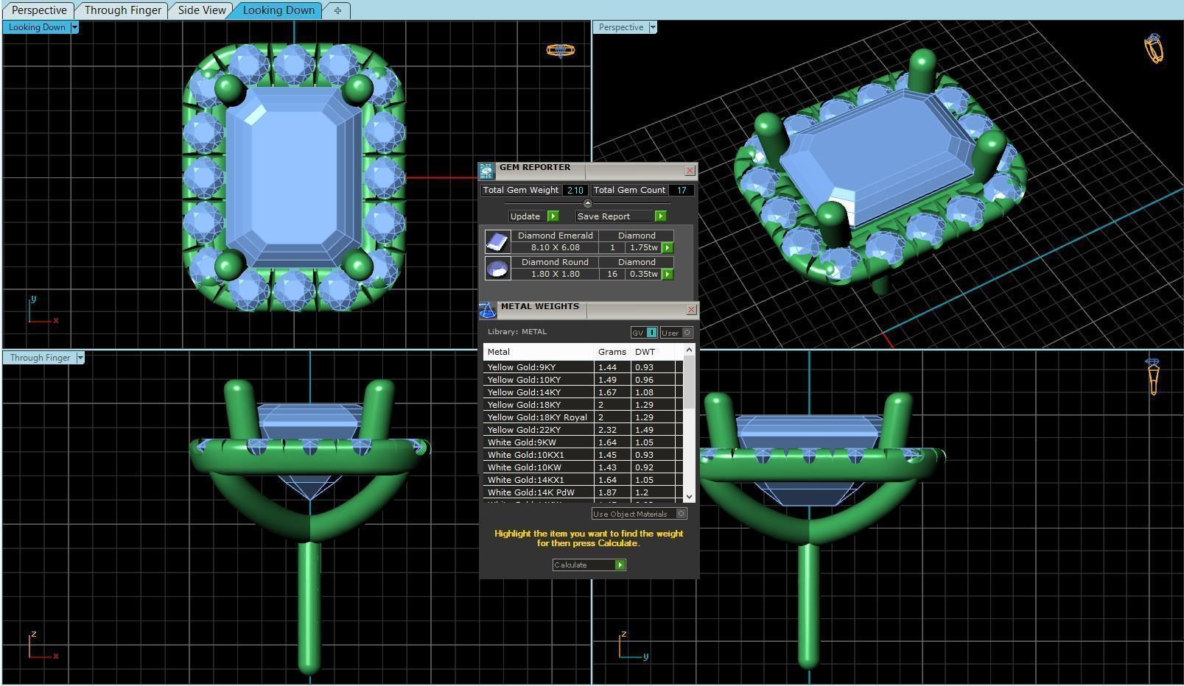
Task: Click the Update button
Action: (534, 216)
